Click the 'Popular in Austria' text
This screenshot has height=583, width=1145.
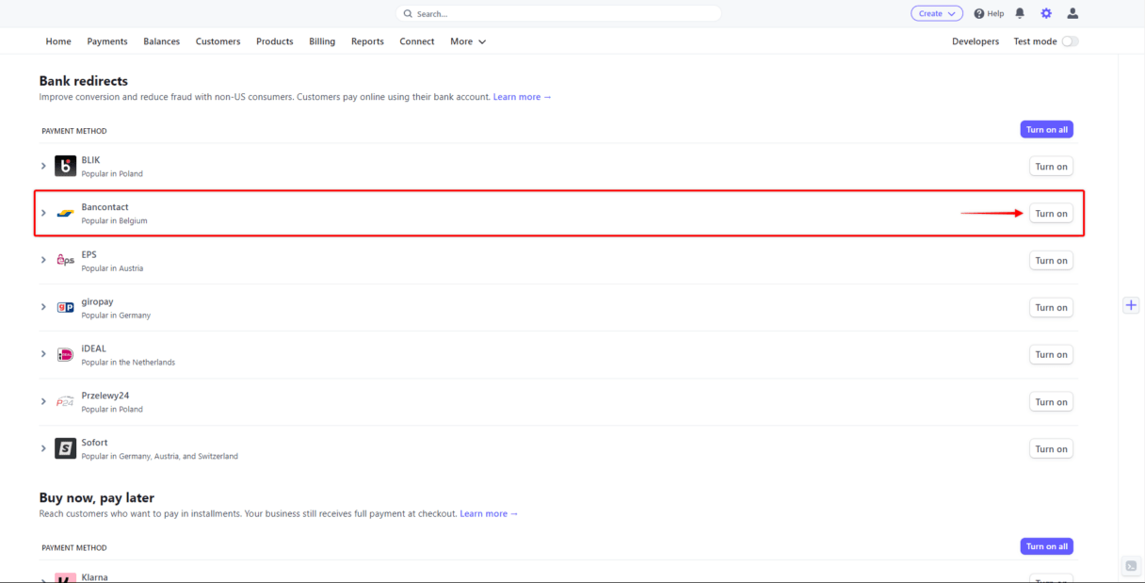coord(112,268)
